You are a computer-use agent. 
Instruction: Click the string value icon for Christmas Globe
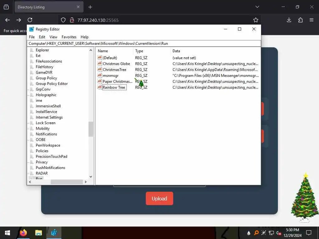click(99, 63)
